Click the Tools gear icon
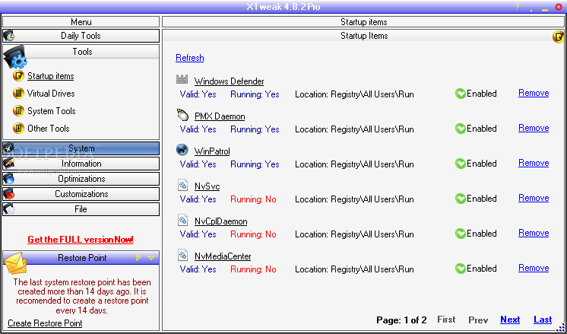This screenshot has height=334, width=567. tap(15, 57)
